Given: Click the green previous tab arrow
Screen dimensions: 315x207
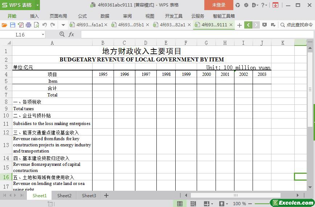Looking at the screenshot, I should pyautogui.click(x=248, y=25).
